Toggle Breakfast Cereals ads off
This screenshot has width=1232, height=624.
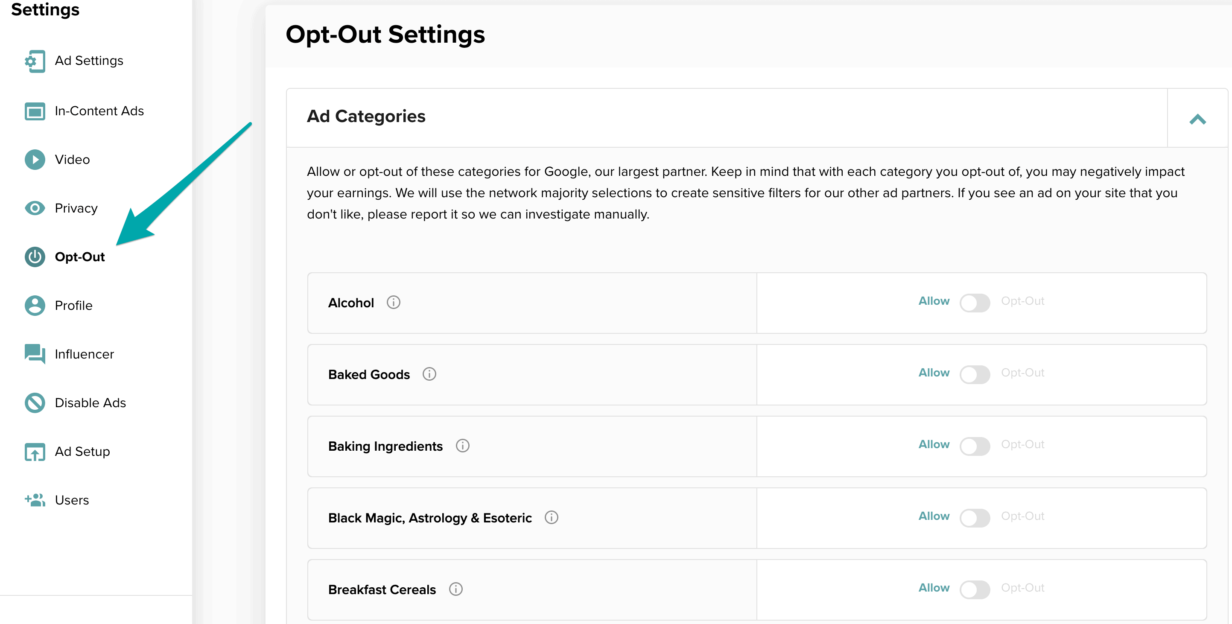975,589
